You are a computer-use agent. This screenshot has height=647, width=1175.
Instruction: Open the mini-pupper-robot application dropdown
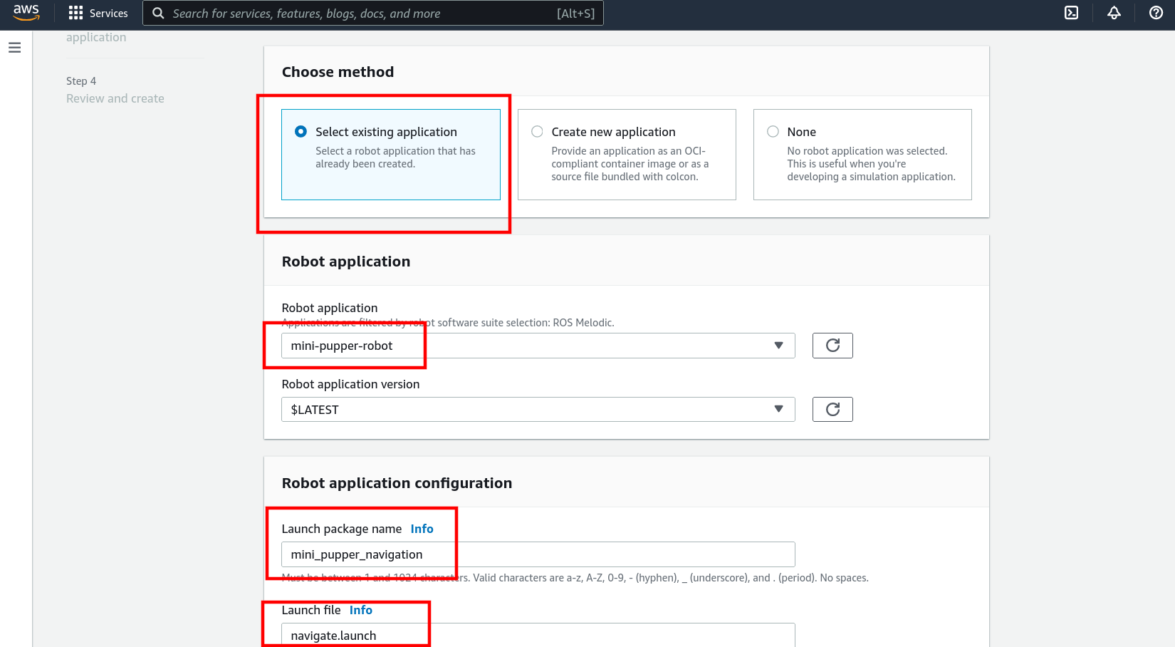point(538,346)
